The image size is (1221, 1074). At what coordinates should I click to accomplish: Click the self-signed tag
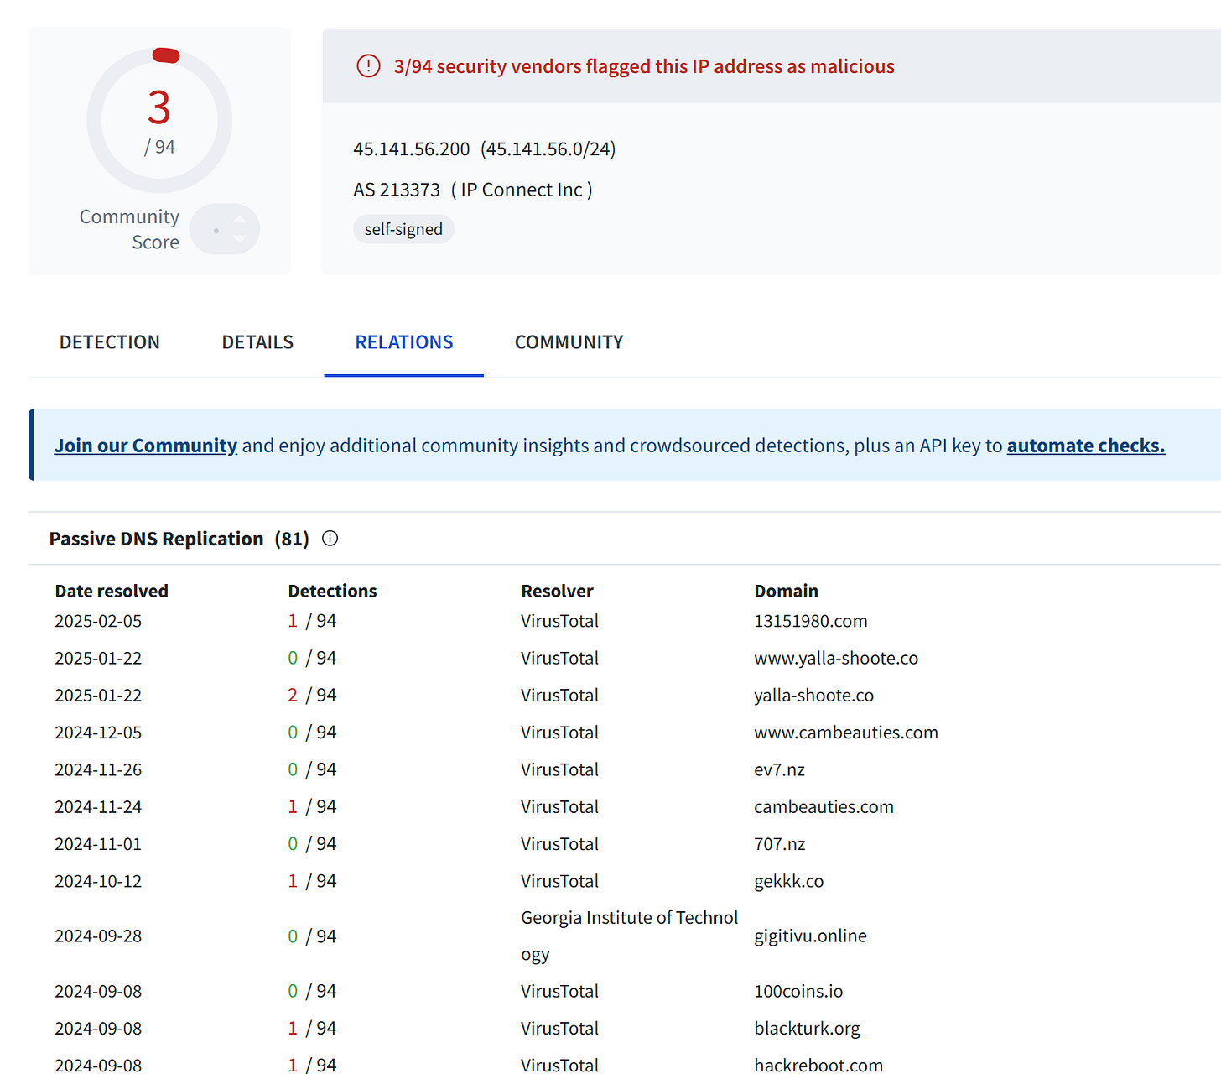click(x=403, y=229)
